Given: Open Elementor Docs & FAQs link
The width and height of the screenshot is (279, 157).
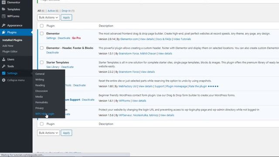Looking at the screenshot, I should tap(163, 39).
